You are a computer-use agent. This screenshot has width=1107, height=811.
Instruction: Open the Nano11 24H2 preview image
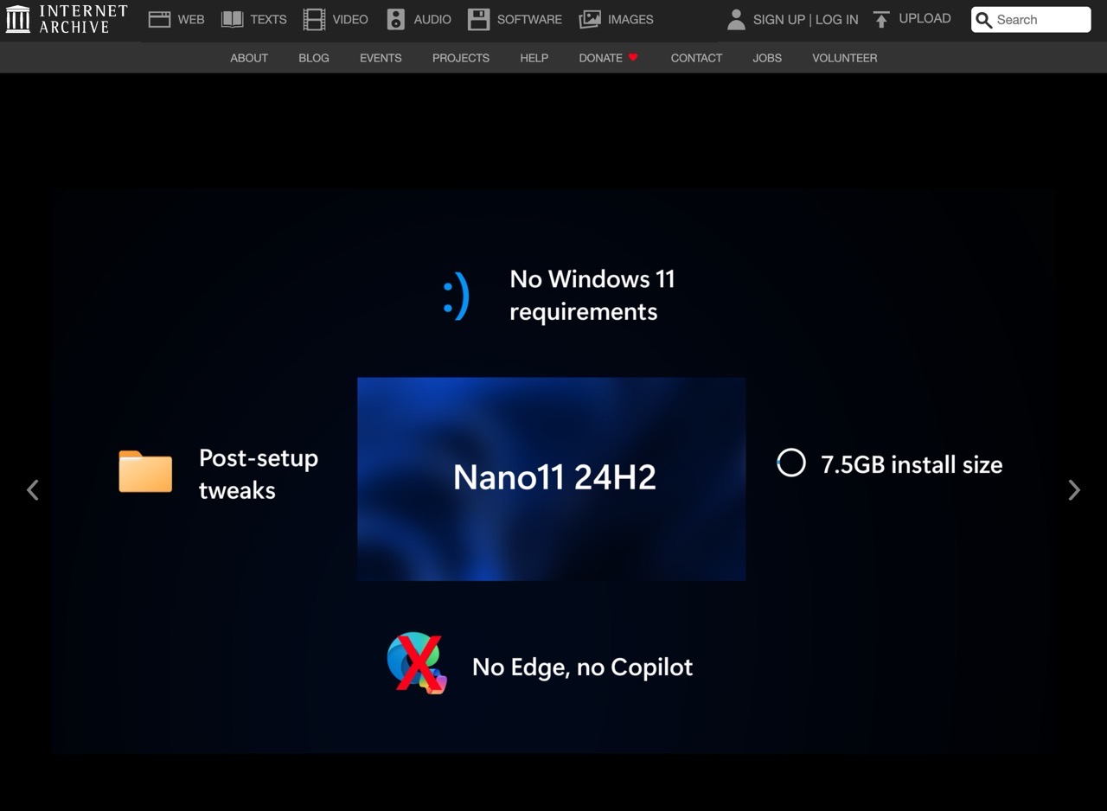[552, 478]
